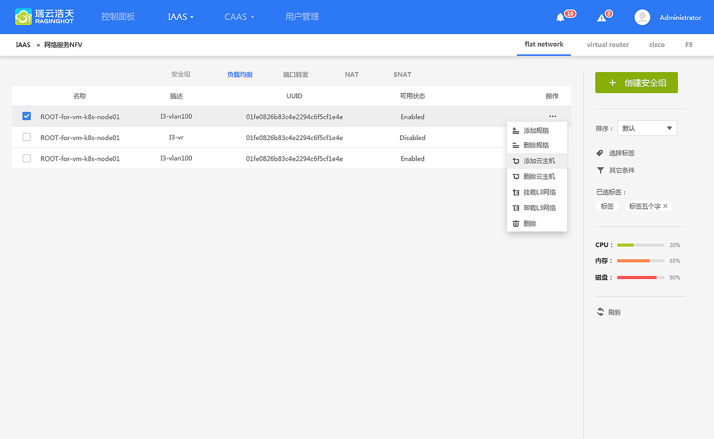Click the Administrator avatar icon
The image size is (714, 439).
tap(643, 17)
